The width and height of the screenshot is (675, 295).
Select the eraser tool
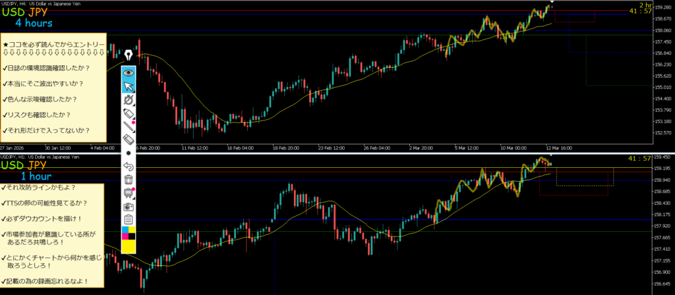point(129,140)
